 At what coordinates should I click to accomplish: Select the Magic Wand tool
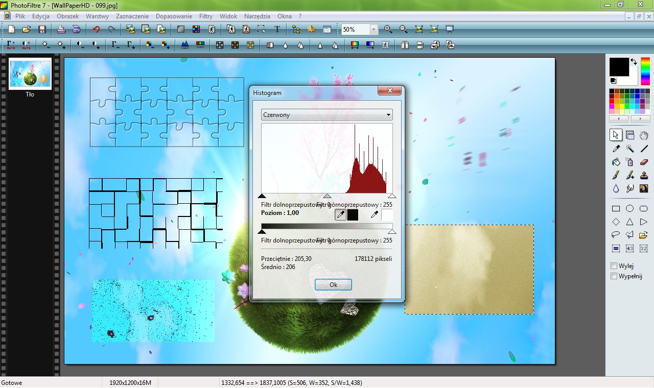pos(630,149)
